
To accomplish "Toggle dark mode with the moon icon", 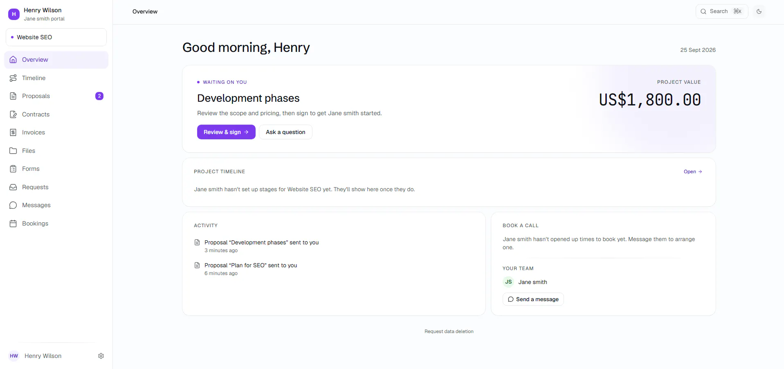I will pos(759,11).
